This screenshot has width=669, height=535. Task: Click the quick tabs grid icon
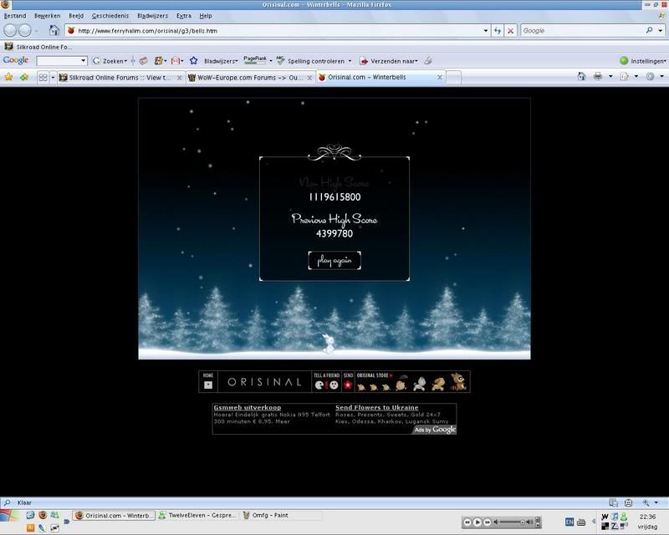point(43,78)
